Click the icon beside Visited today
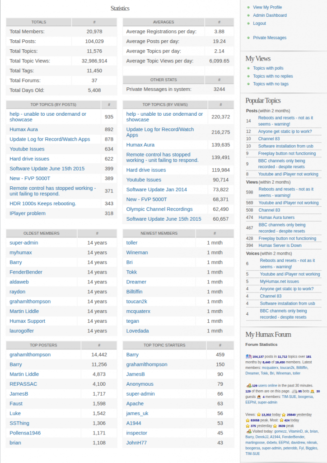The image size is (327, 463). tap(248, 431)
